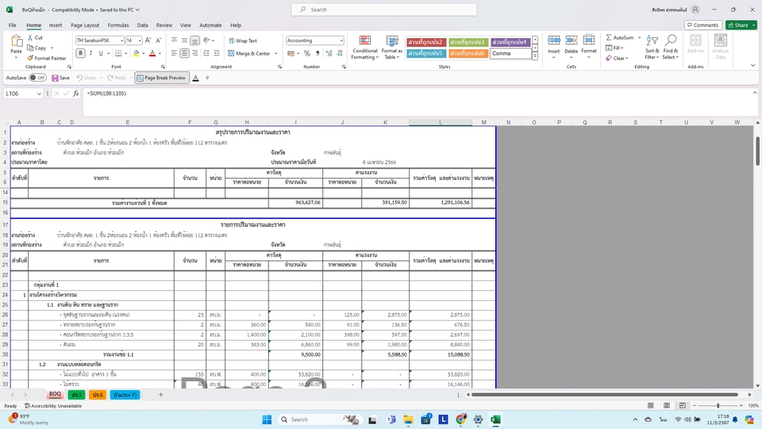
Task: Adjust the zoom slider
Action: coord(718,405)
